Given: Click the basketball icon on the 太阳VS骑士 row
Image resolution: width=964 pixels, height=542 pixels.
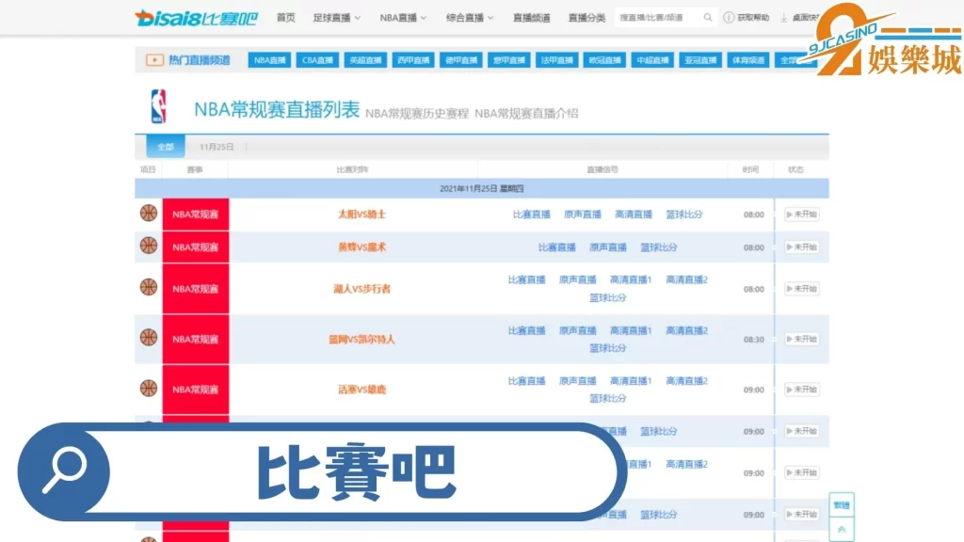Looking at the screenshot, I should pos(147,213).
